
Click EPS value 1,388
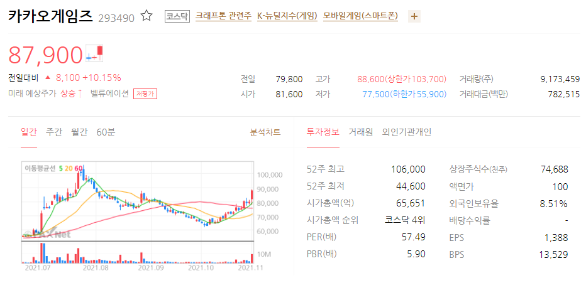tap(556, 237)
